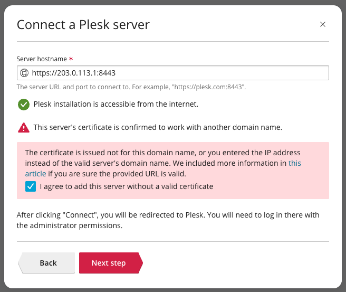Uncheck the agree without valid certificate checkbox
346x292 pixels.
point(31,186)
